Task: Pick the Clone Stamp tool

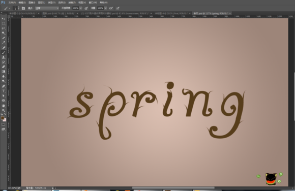Action: click(x=4, y=57)
